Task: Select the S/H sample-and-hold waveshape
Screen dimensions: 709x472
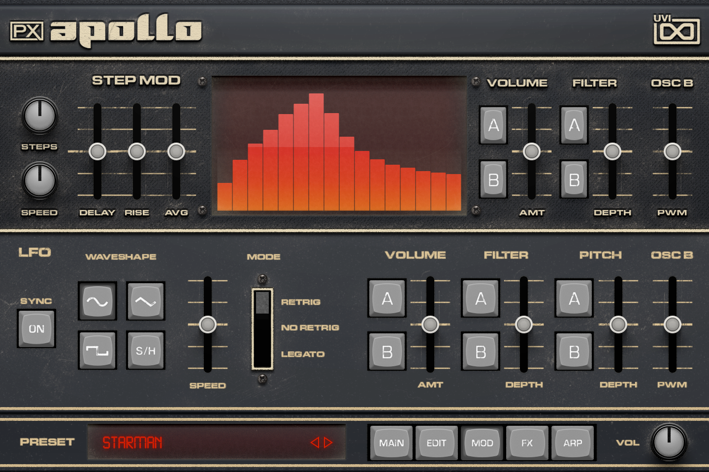Action: tap(145, 351)
